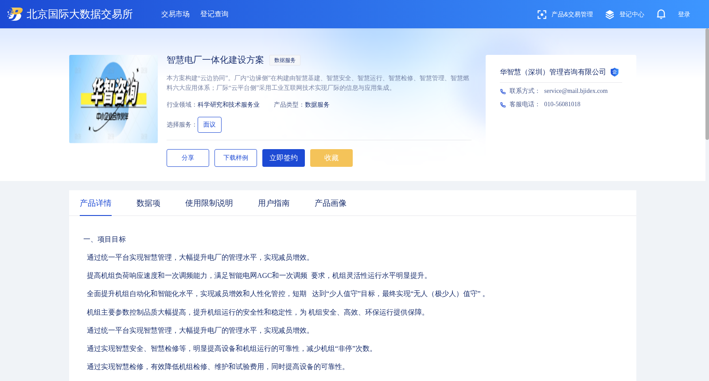Click the line about 减少机组“非停”次数
The height and width of the screenshot is (381, 709).
(x=231, y=349)
